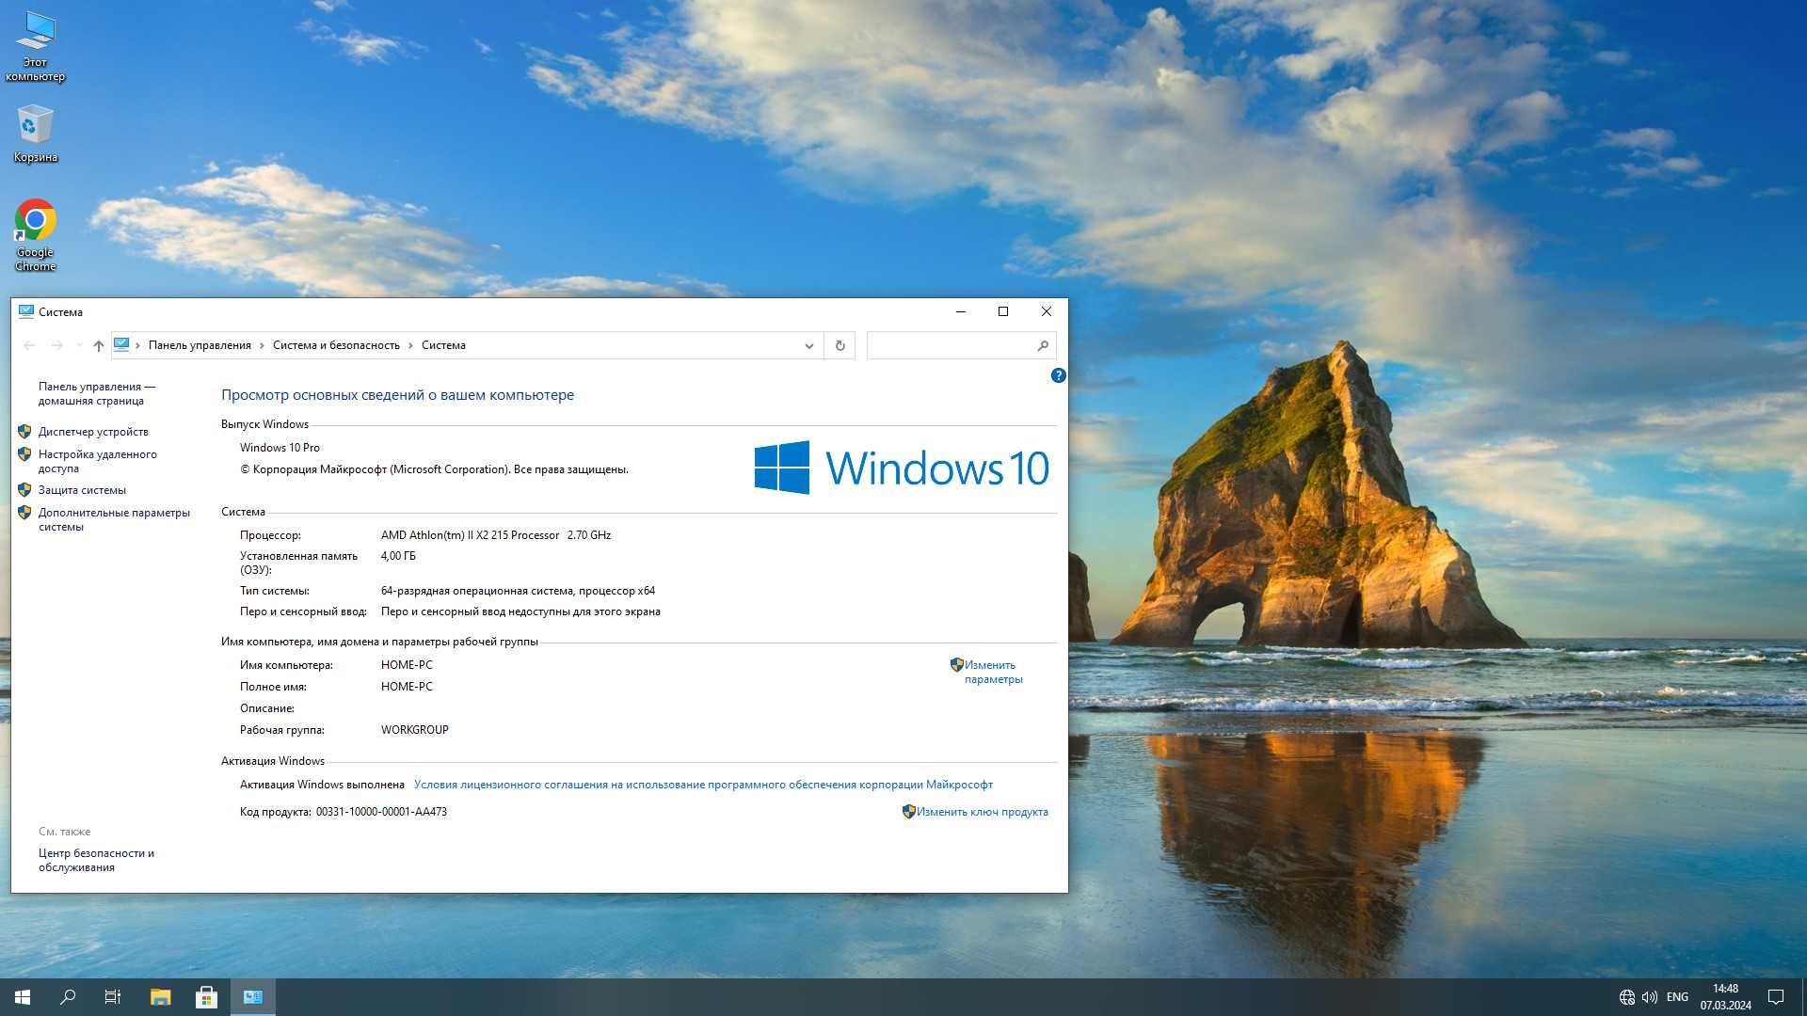This screenshot has height=1016, width=1807.
Task: Open taskbar search magnifier
Action: click(x=68, y=997)
